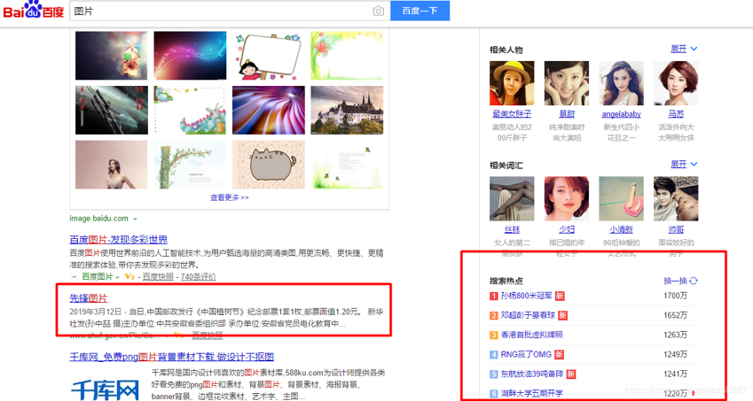
Task: Click the Baidu logo
Action: click(x=34, y=10)
